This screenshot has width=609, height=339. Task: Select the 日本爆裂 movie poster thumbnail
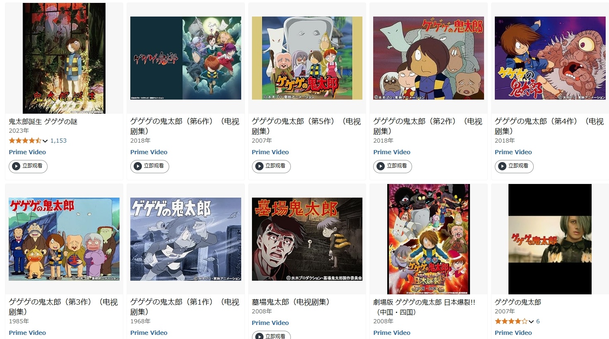click(429, 239)
